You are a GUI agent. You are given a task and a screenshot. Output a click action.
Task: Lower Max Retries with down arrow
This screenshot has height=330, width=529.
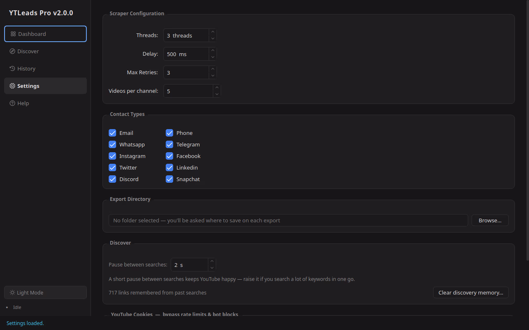coord(212,76)
